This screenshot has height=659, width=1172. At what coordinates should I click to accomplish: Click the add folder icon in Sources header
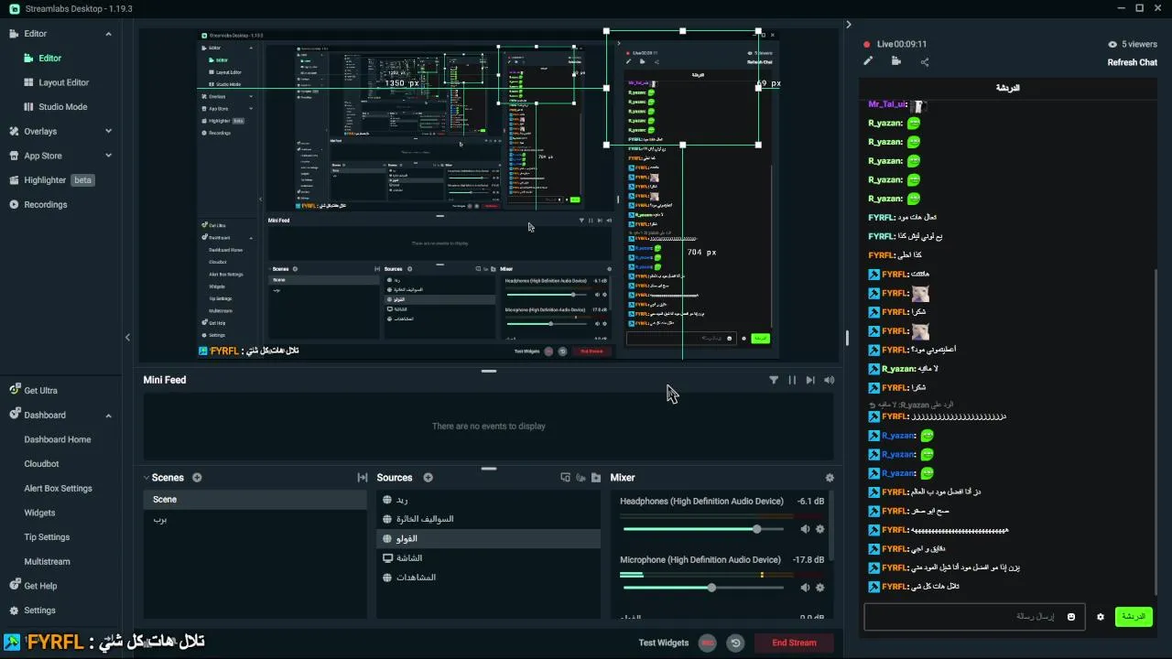(596, 478)
